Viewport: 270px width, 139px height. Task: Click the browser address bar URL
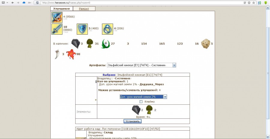click(x=66, y=3)
